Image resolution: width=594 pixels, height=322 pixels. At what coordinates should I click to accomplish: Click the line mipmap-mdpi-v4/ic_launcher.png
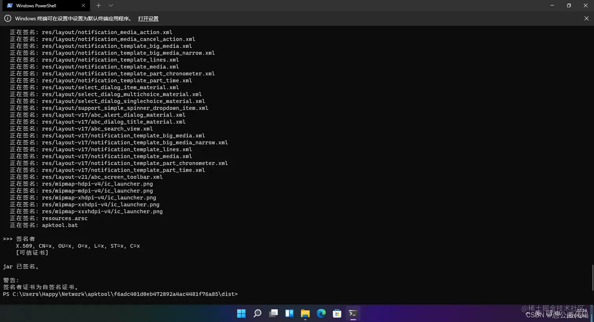point(81,191)
